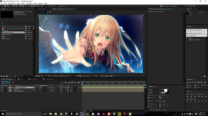Open the Effect menu
Screen dimensions: 208x116
pyautogui.click(x=23, y=3)
